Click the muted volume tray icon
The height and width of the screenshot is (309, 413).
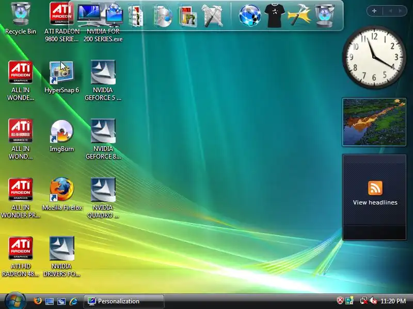(x=373, y=301)
